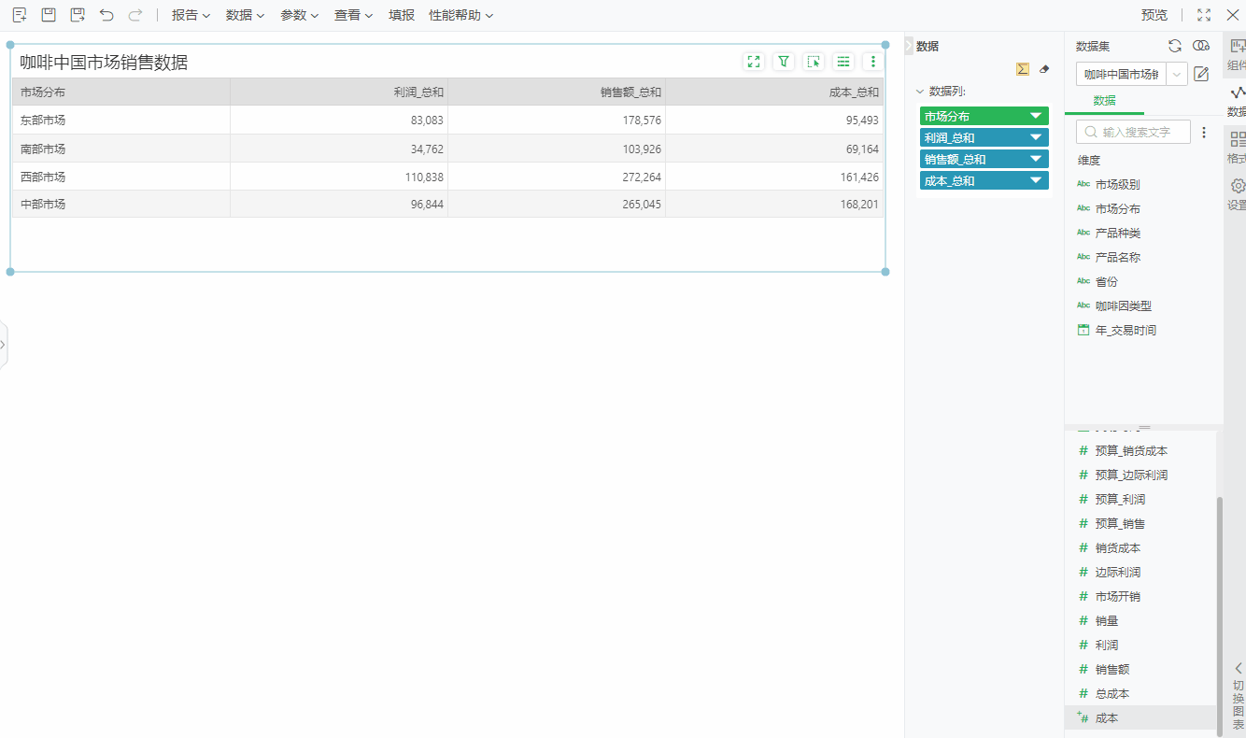Screen dimensions: 1246x738
Task: Click the 数据 data sidebar icon
Action: pos(1237,101)
